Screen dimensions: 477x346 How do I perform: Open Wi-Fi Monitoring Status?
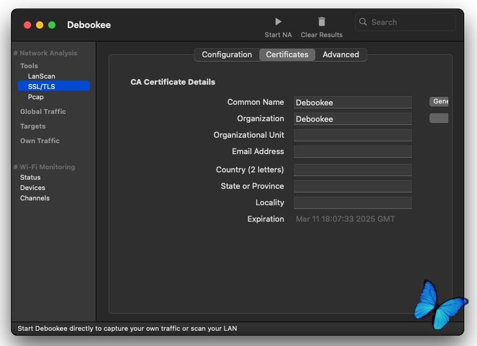30,177
